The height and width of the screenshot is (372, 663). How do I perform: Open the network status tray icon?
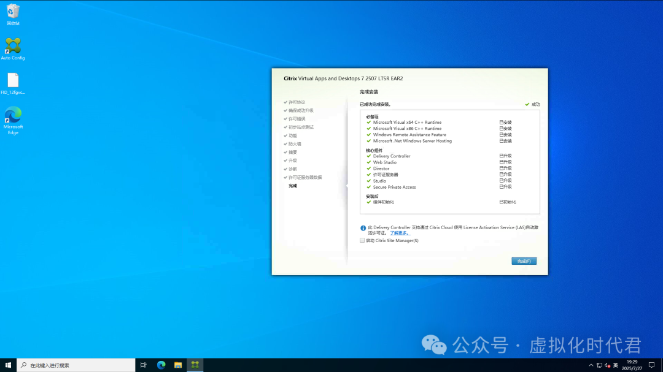[x=599, y=365]
